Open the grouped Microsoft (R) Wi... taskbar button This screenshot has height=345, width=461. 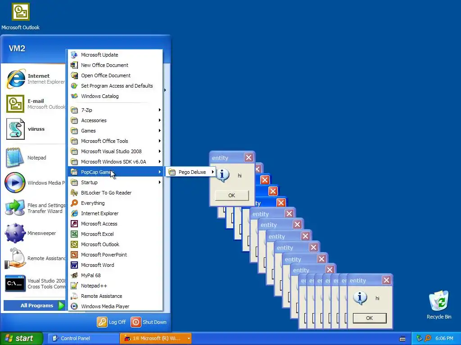[155, 338]
